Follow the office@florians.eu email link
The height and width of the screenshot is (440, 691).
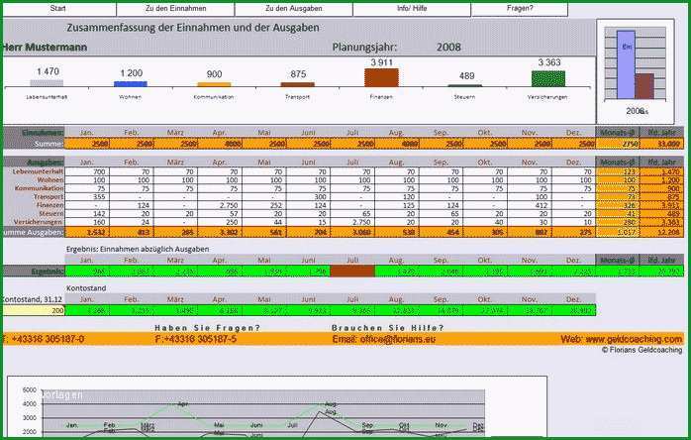pyautogui.click(x=384, y=339)
